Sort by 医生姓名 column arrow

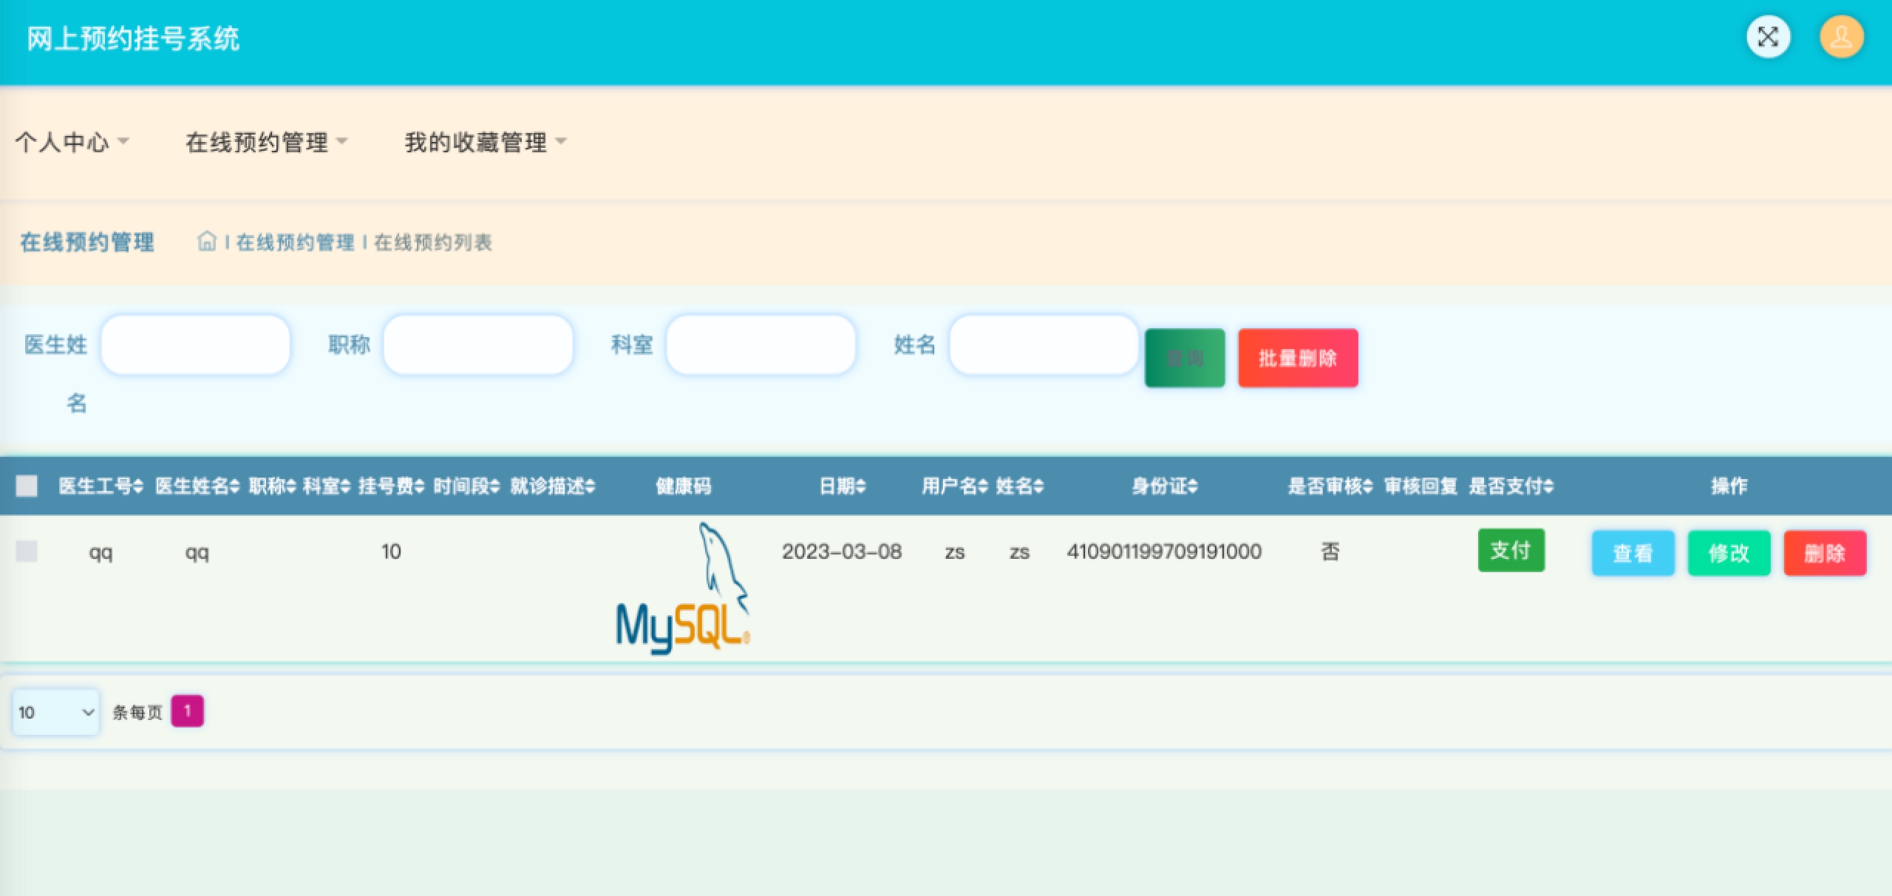(x=235, y=486)
